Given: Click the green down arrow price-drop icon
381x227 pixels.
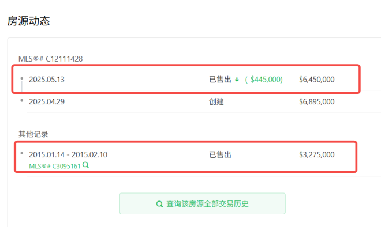Looking at the screenshot, I should click(237, 80).
